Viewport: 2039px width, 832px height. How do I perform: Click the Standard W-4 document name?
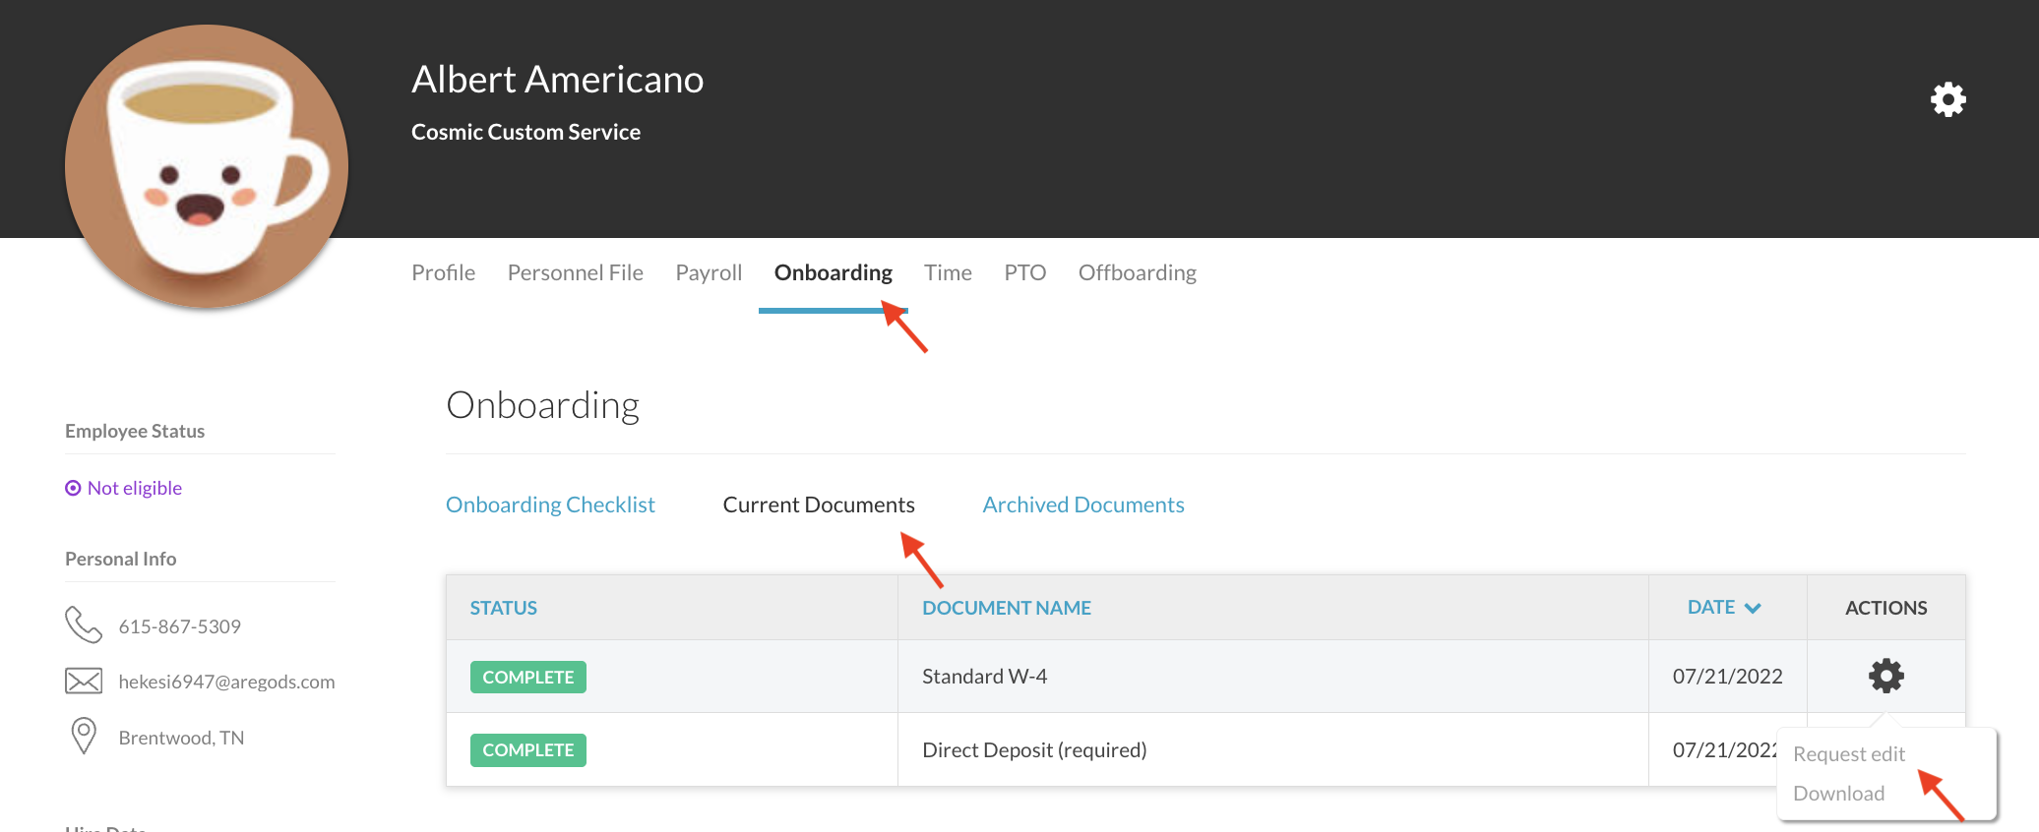pos(984,676)
